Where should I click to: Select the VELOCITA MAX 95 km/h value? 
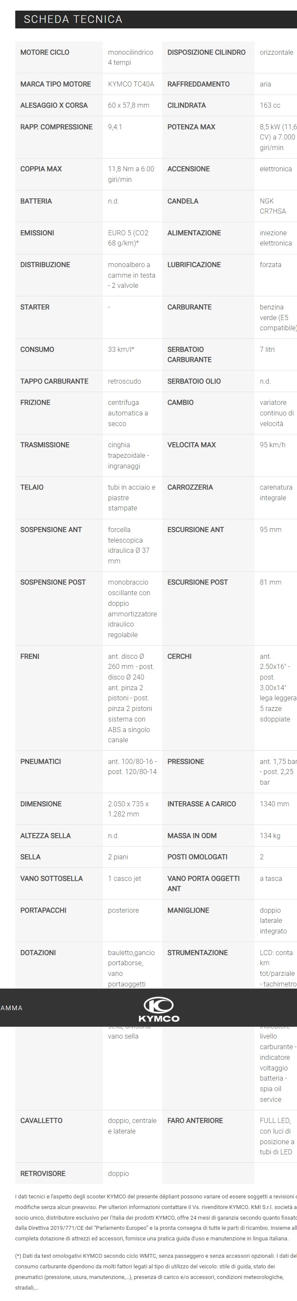pos(272,444)
